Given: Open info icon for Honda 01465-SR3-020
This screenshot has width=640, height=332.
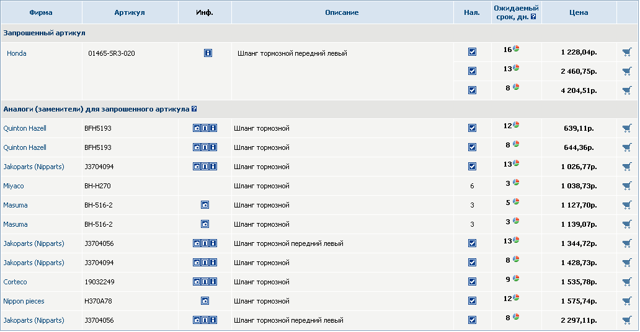Looking at the screenshot, I should click(x=208, y=53).
